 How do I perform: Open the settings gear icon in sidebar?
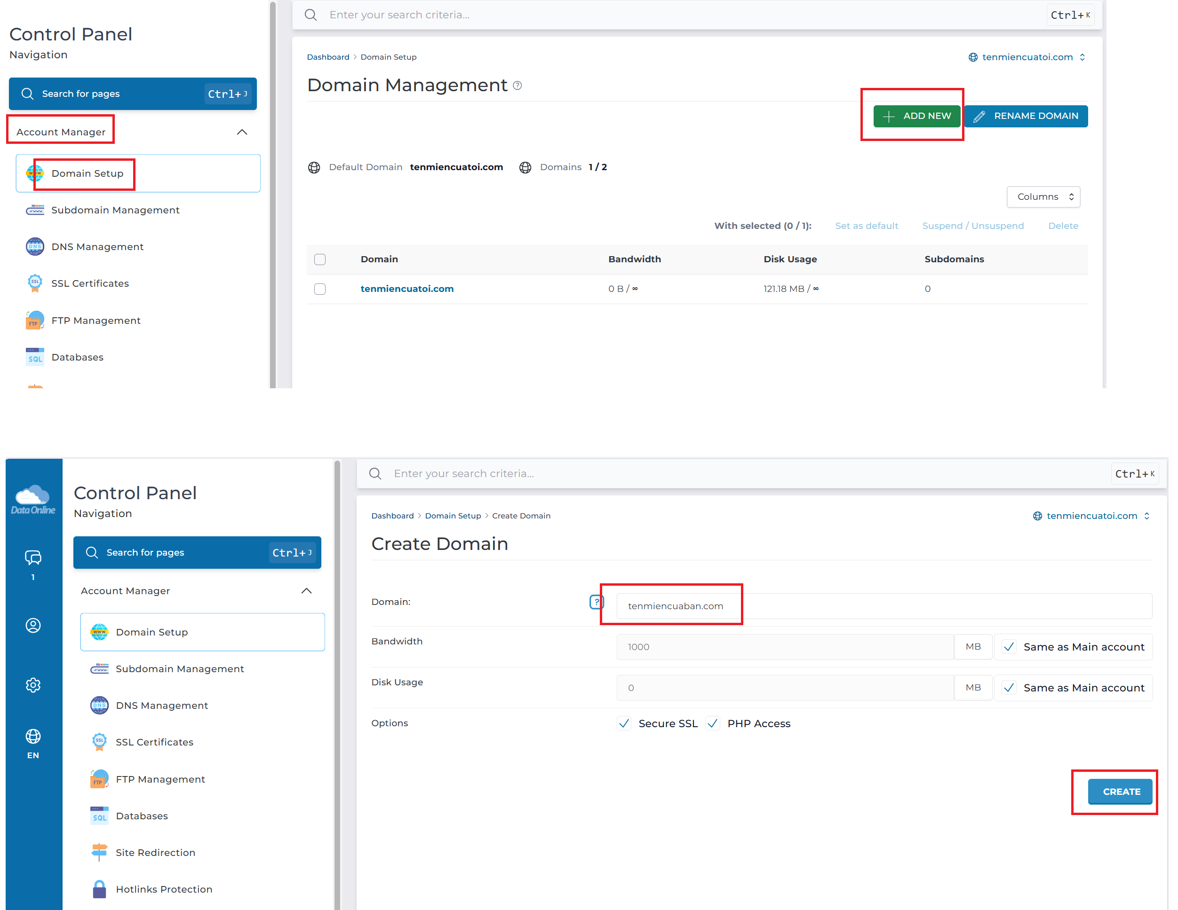tap(33, 685)
